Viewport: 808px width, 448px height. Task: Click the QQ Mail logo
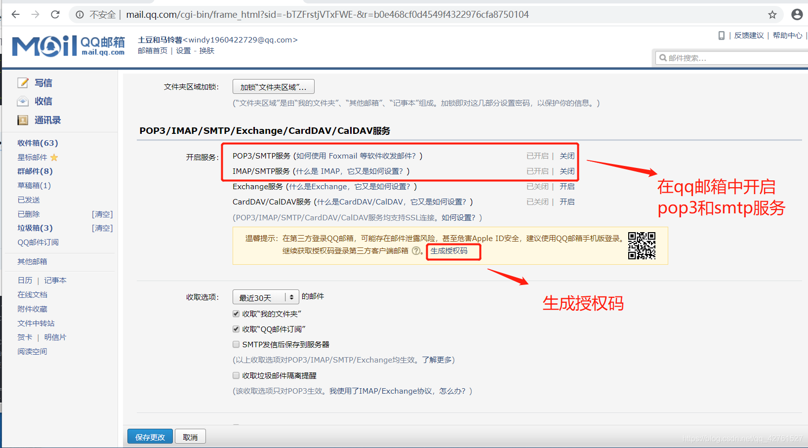pyautogui.click(x=69, y=46)
